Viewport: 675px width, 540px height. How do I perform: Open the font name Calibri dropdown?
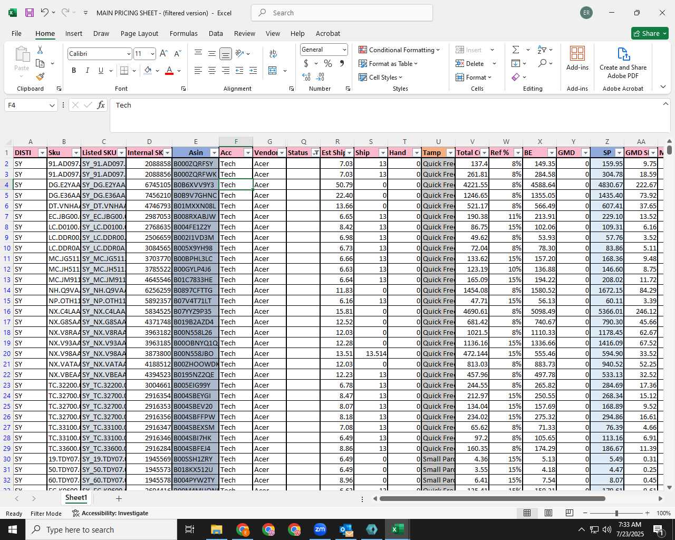128,54
